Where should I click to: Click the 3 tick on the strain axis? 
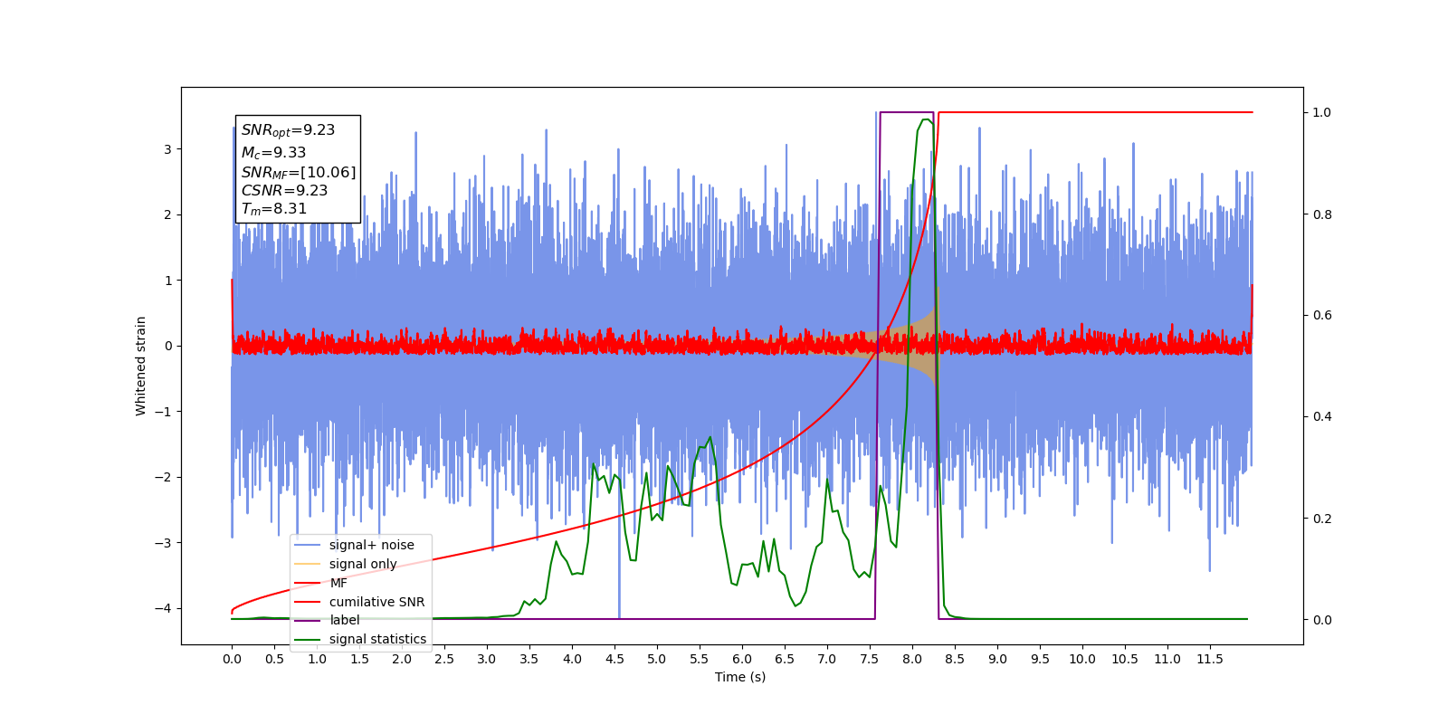pyautogui.click(x=167, y=149)
